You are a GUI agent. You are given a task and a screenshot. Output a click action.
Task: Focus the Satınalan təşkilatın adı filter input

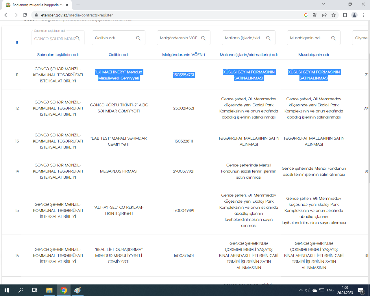[x=54, y=39]
